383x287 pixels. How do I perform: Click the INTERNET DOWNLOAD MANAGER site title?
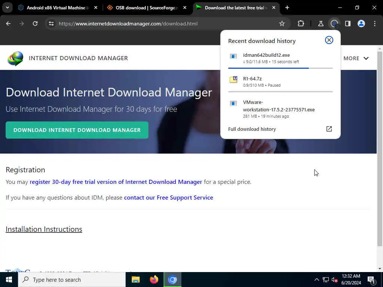point(78,58)
